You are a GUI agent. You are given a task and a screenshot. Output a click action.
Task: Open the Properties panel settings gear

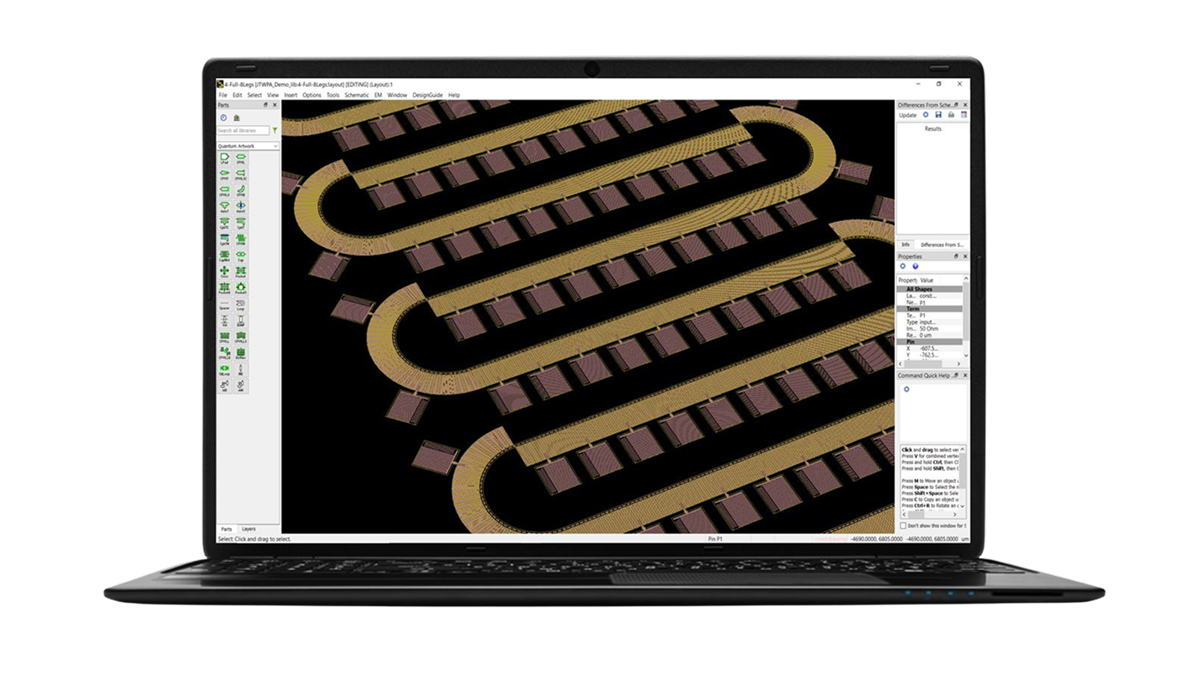[x=903, y=267]
